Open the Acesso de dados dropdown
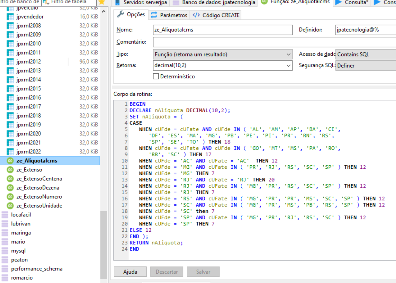396x283 pixels. [365, 54]
